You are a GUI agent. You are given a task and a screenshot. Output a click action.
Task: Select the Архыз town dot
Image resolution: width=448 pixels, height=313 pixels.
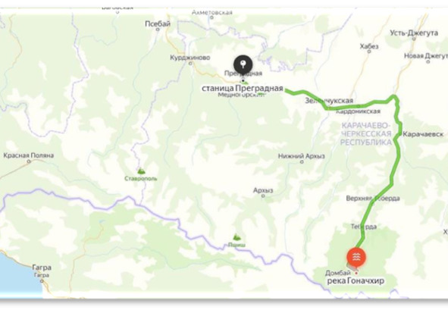(x=263, y=196)
